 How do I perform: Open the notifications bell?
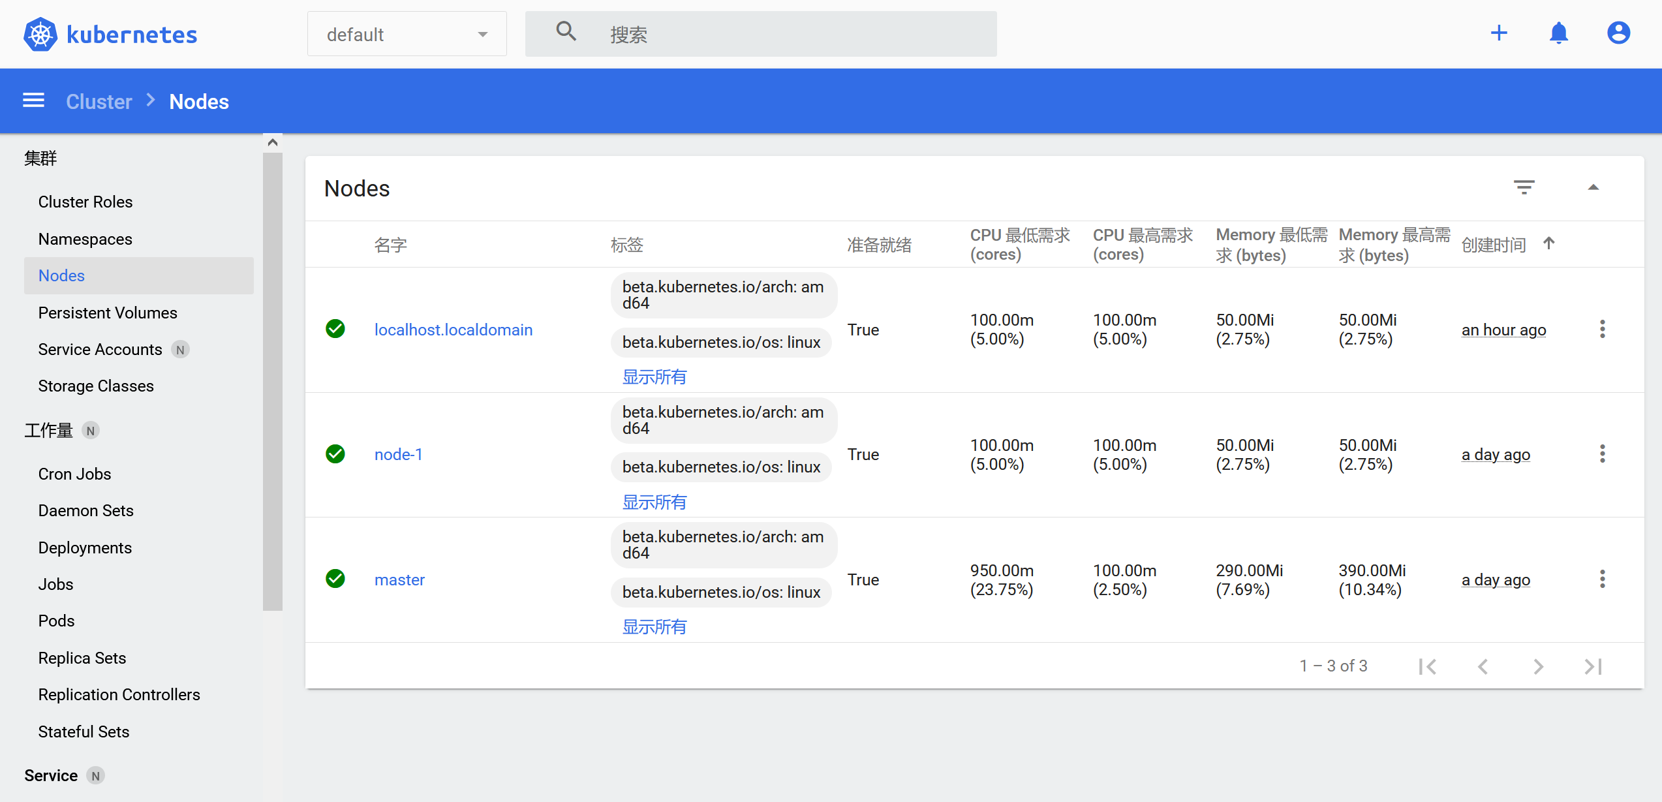(1558, 33)
